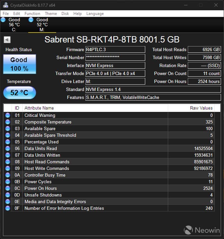The image size is (224, 239).
Task: Click the status orb for Power Cycles
Action: click(8, 182)
